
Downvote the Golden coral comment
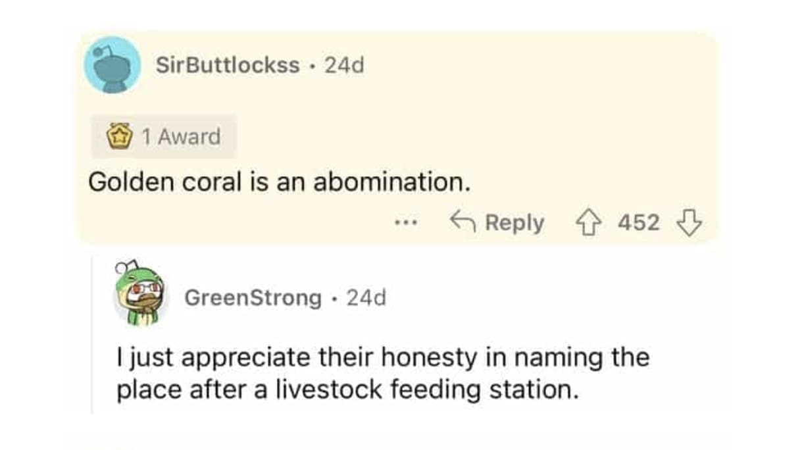(689, 223)
